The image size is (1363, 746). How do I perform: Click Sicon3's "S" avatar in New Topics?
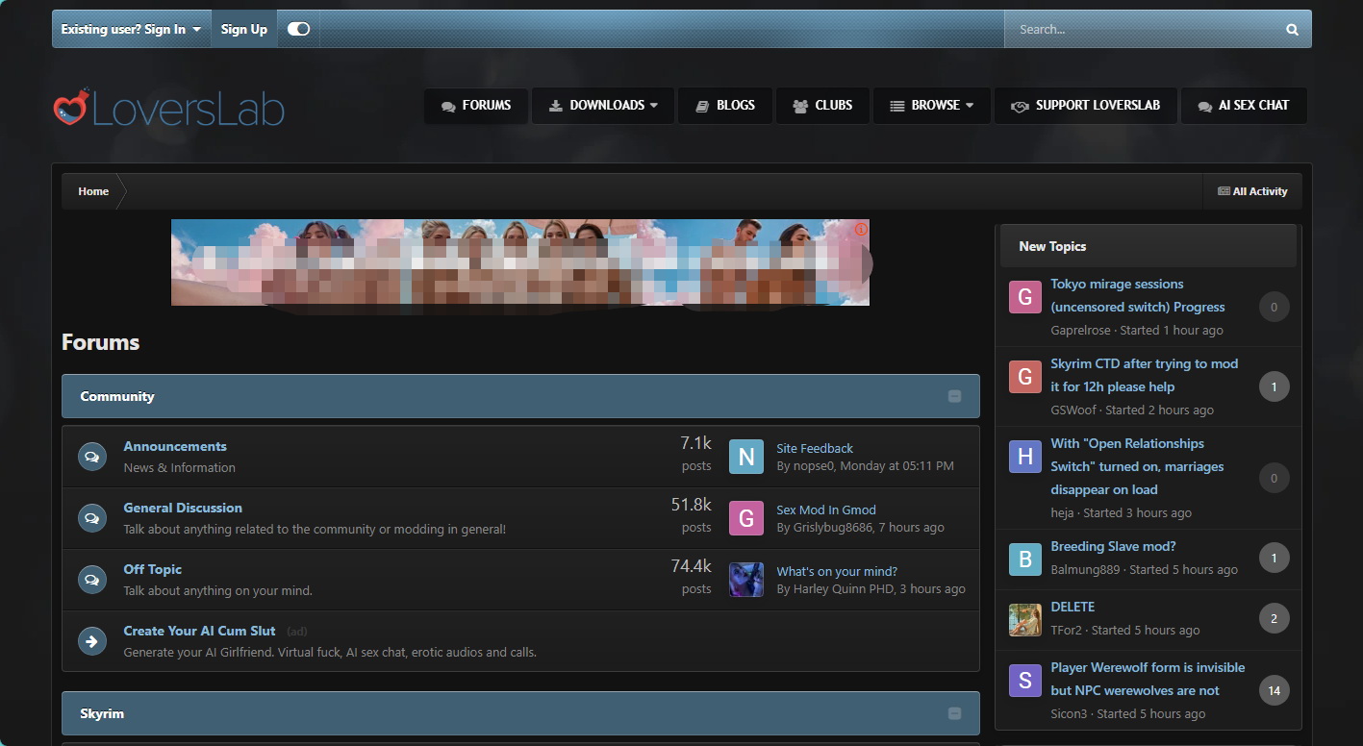pos(1025,681)
